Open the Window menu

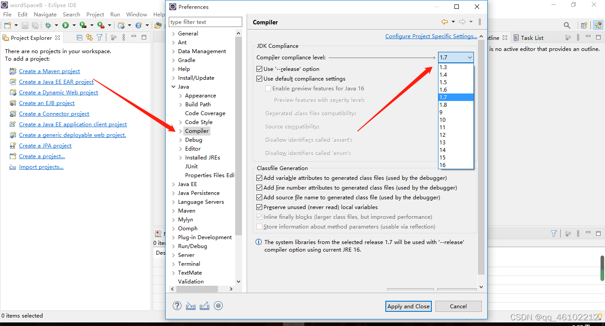[137, 14]
